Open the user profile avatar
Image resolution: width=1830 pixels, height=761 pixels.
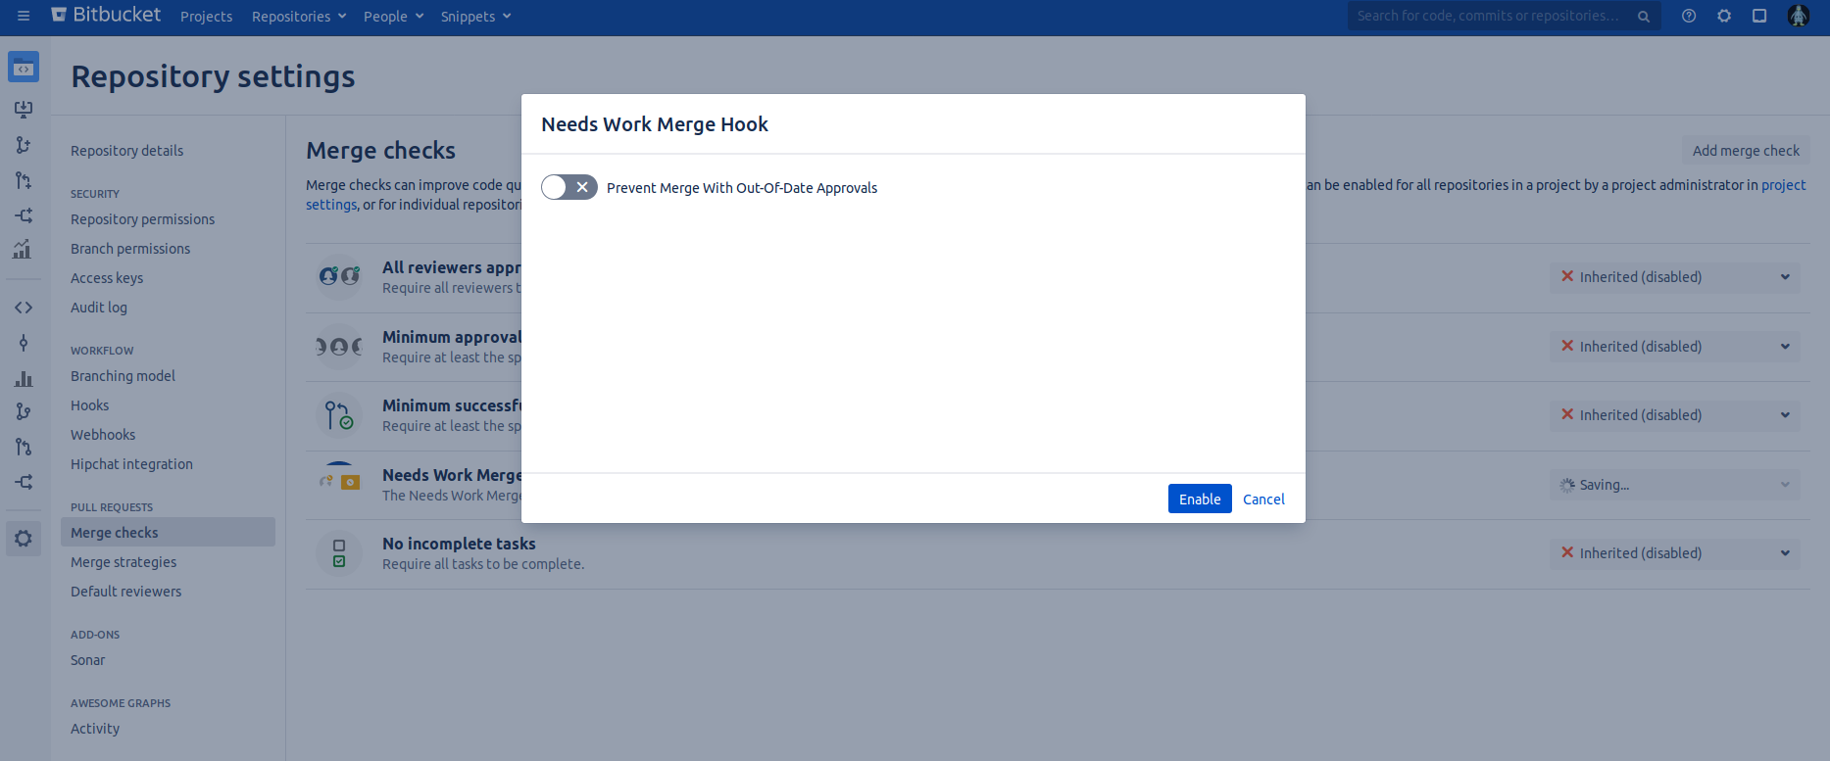(1799, 16)
